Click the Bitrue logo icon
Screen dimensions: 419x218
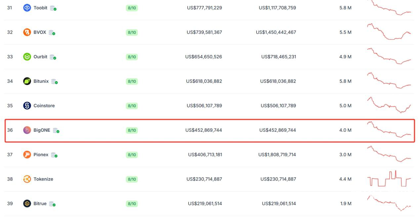coord(27,203)
